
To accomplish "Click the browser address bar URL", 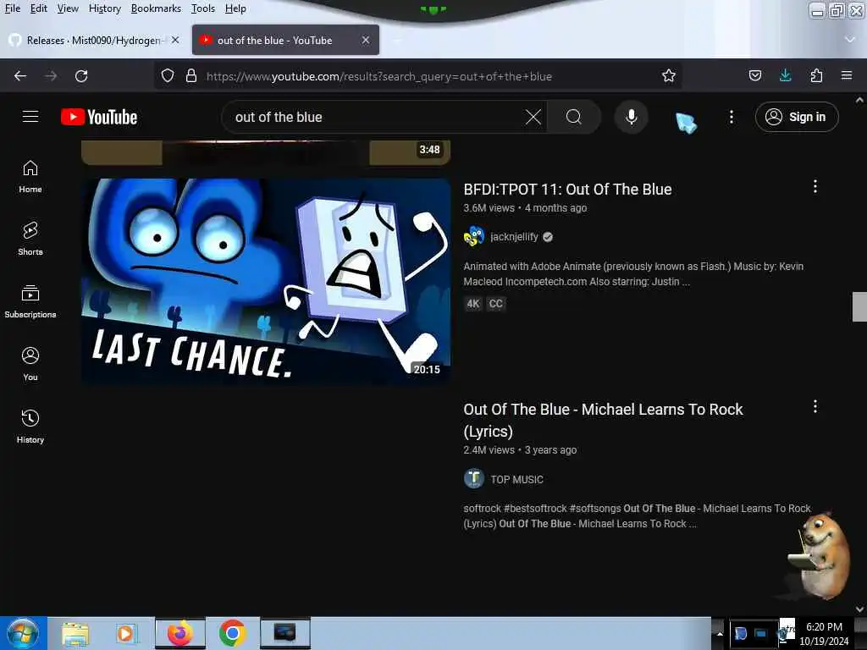I will point(378,76).
